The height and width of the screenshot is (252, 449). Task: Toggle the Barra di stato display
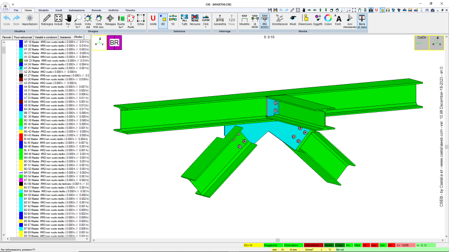point(362,21)
